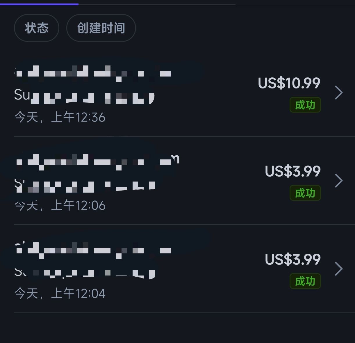Tap 成功 badge on the 12:04 transaction

click(305, 281)
